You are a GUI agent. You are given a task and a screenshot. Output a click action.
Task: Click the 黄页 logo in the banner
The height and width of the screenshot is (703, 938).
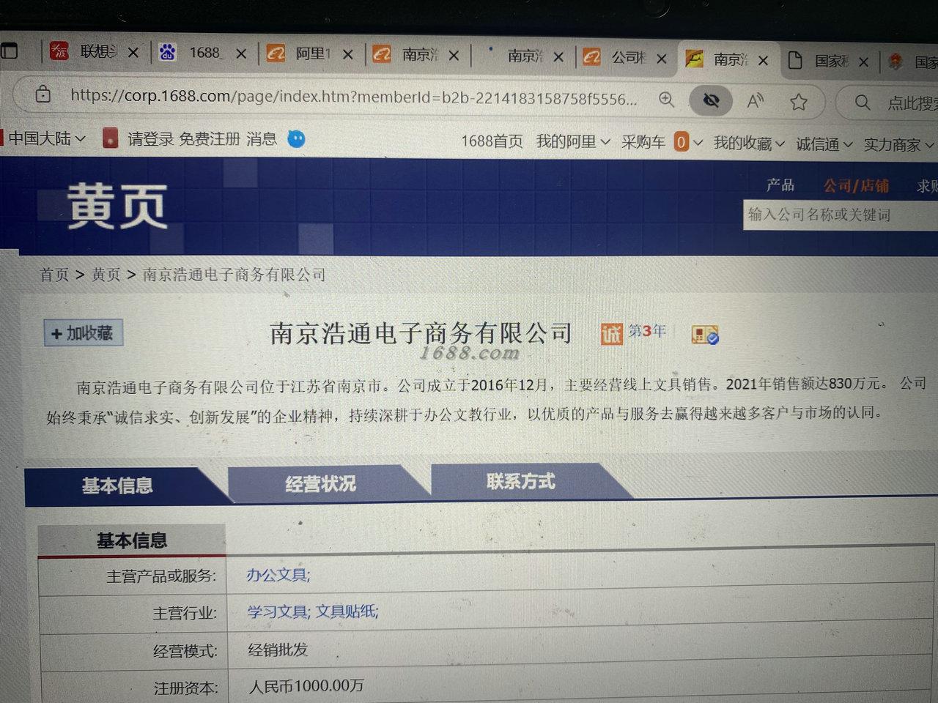[117, 206]
